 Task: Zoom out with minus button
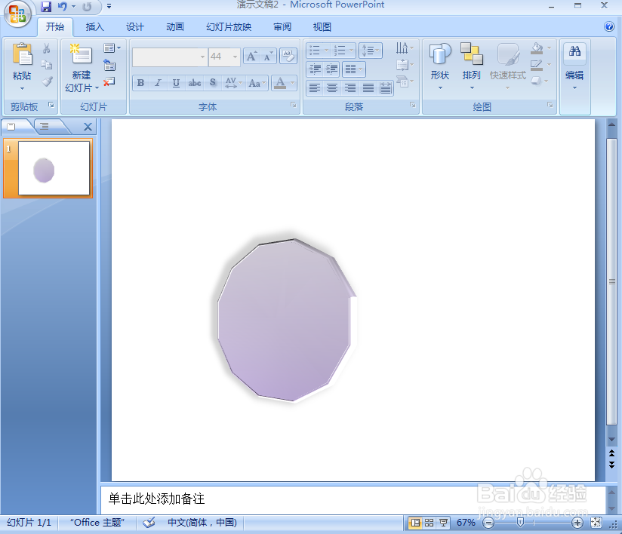click(488, 523)
